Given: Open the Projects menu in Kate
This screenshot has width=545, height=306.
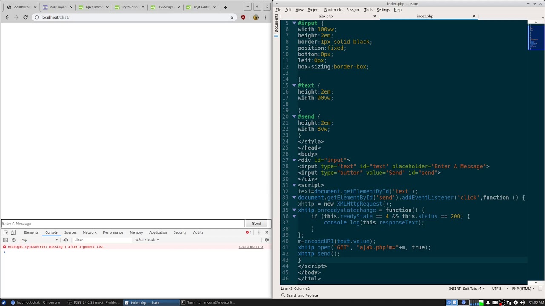Looking at the screenshot, I should pyautogui.click(x=314, y=10).
